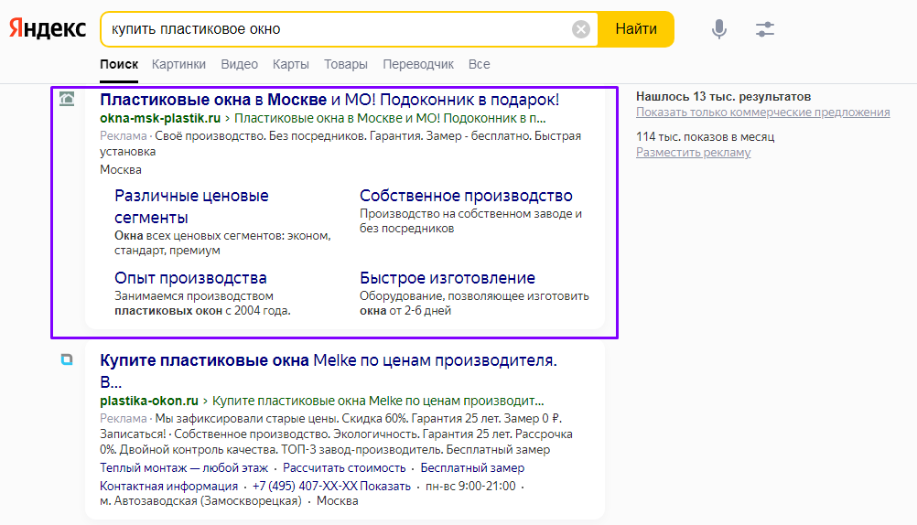The width and height of the screenshot is (917, 525).
Task: Open the Yandex logo homepage
Action: click(x=48, y=28)
